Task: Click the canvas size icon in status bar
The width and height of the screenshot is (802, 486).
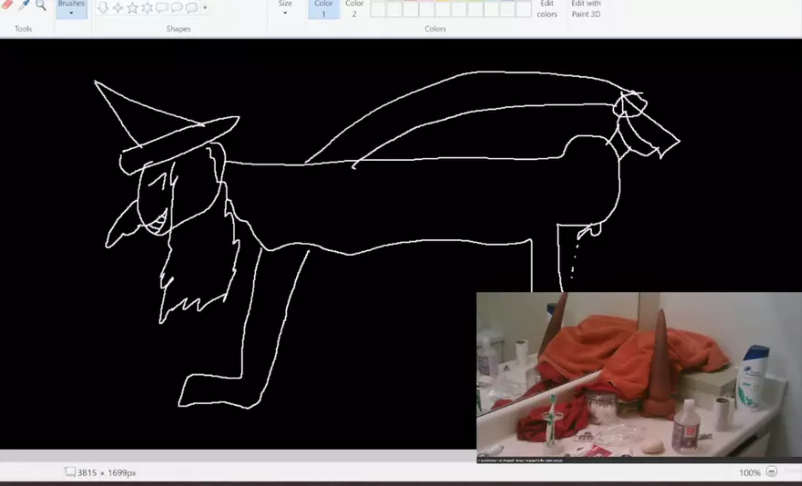Action: (x=70, y=471)
